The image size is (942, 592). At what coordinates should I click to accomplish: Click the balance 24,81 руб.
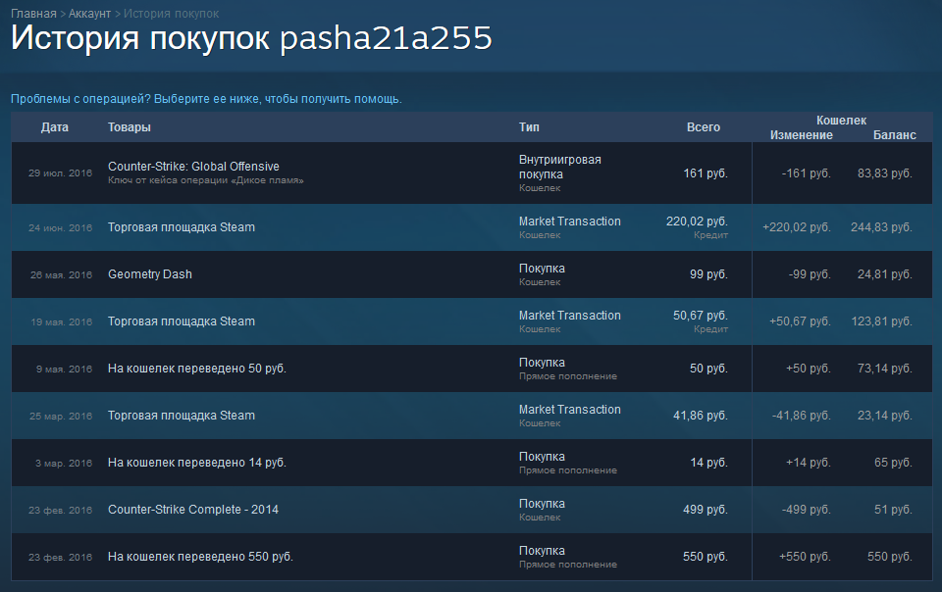pos(885,274)
